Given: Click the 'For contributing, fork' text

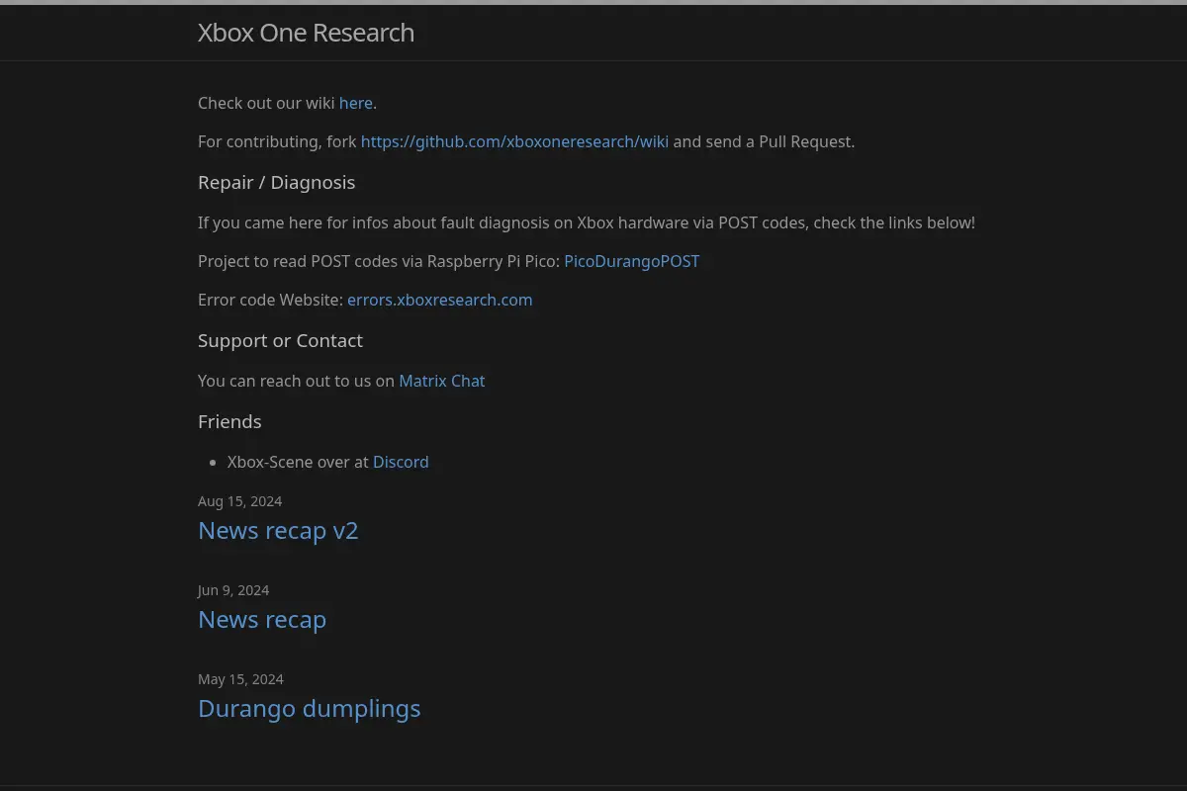Looking at the screenshot, I should click(x=277, y=141).
